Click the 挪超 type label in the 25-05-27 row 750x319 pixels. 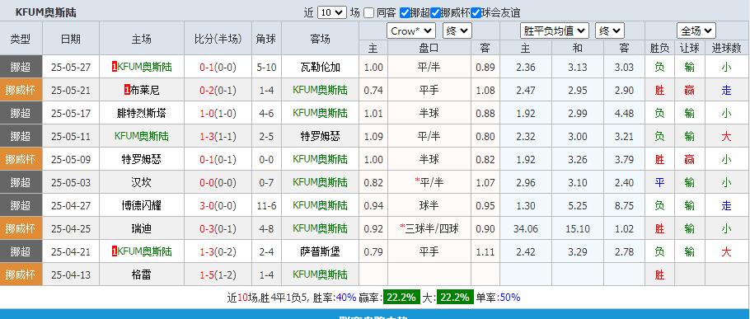(21, 67)
